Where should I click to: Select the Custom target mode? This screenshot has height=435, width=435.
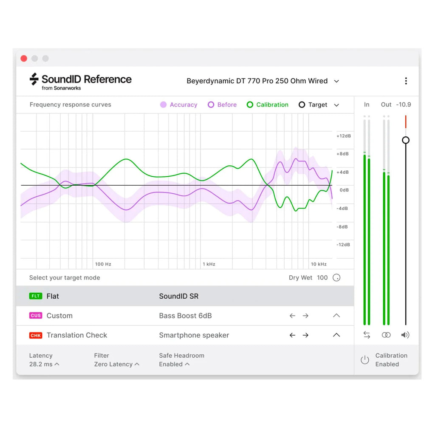[185, 316]
